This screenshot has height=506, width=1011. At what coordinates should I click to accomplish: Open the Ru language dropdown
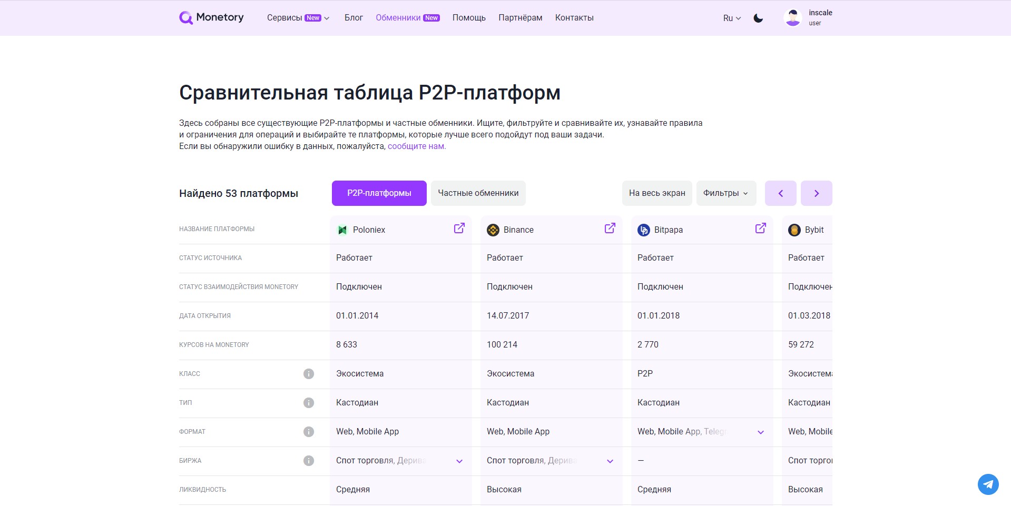click(x=732, y=18)
